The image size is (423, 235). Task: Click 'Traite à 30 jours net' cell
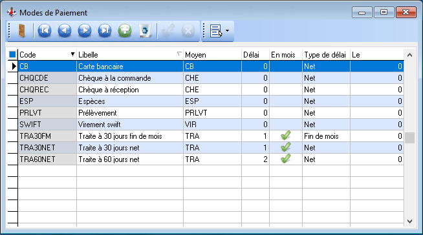coord(130,147)
